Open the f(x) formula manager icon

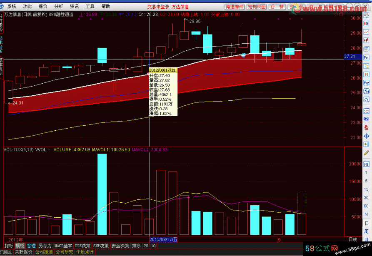click(x=366, y=91)
